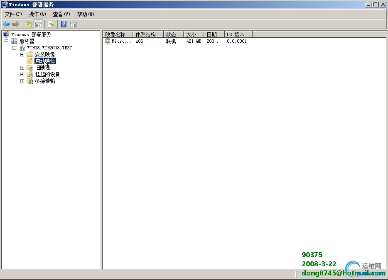Close the Windows 部署服务 window

tap(383, 5)
